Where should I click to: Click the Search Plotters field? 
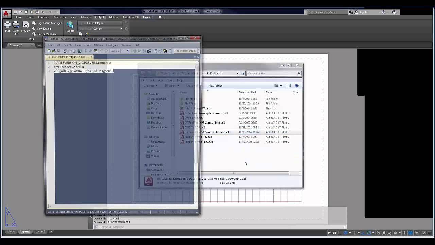click(x=274, y=73)
